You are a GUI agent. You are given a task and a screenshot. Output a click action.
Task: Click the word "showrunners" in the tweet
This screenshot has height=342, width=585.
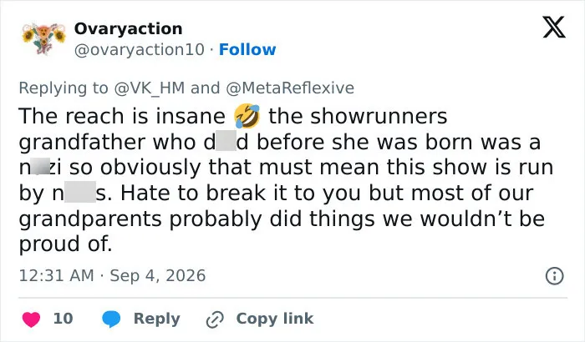[379, 116]
